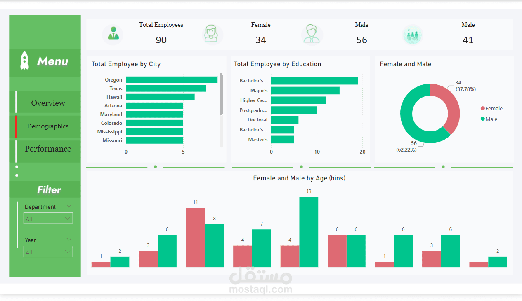Open the Year dropdown set to All

48,252
